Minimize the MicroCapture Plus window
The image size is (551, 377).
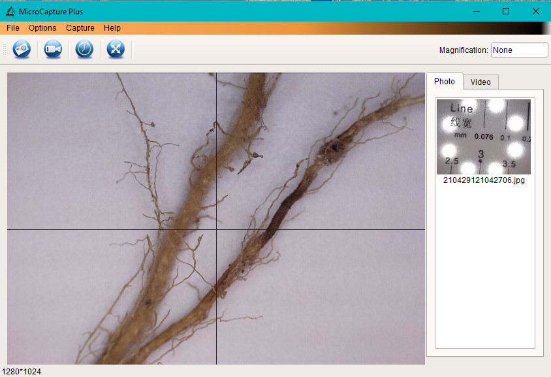pyautogui.click(x=476, y=11)
